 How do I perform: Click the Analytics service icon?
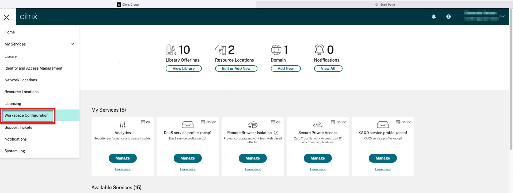(x=123, y=125)
